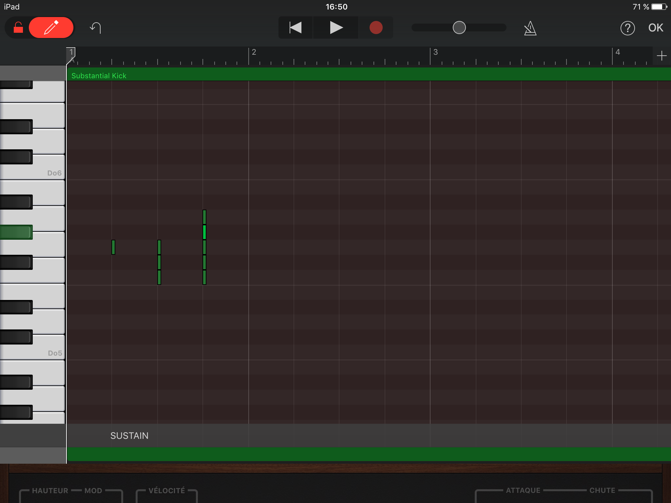Toggle the metronome icon
The height and width of the screenshot is (503, 671).
pos(530,28)
